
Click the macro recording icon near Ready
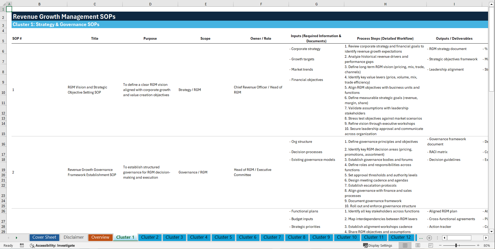[x=22, y=245]
